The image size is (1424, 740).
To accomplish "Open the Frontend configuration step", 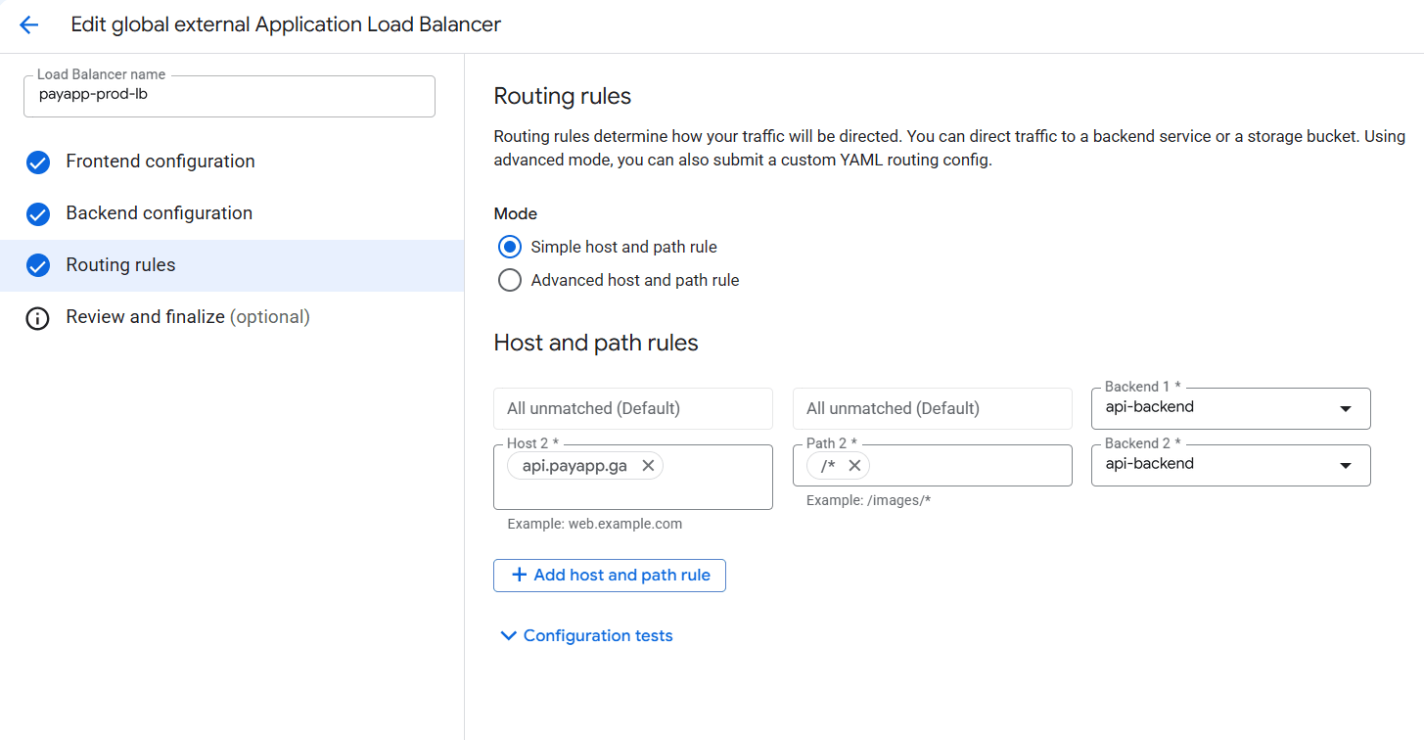I will [232, 162].
